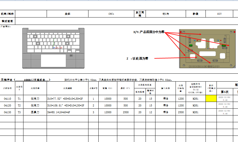
Task: Select the SIT stage value cell
Action: pos(219,14)
